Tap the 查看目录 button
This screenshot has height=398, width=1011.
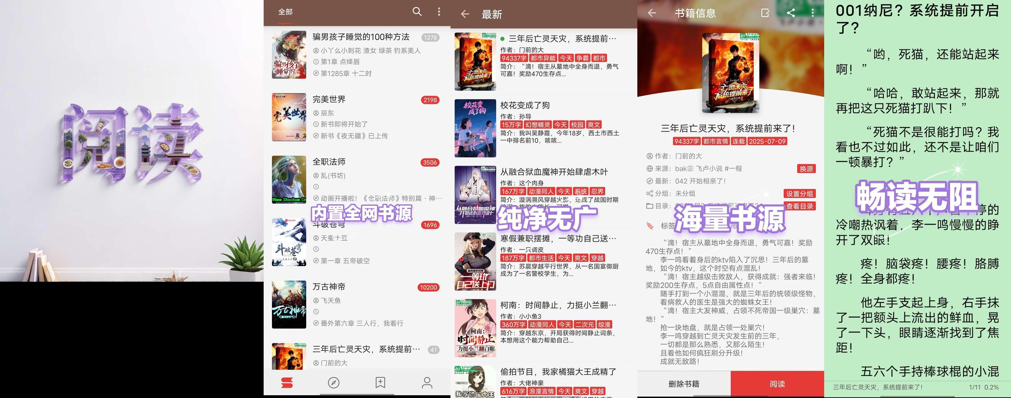(800, 206)
